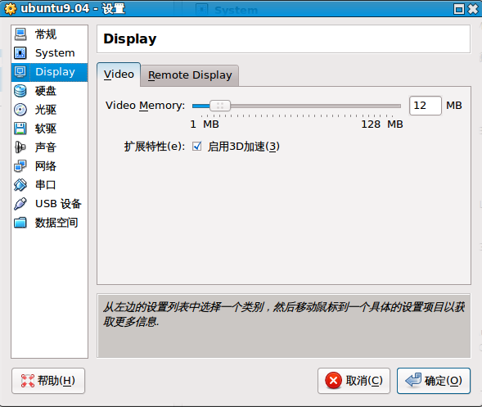Viewport: 482px width, 407px height.
Task: Open 光驱 CD/DVD drive icon
Action: (20, 110)
